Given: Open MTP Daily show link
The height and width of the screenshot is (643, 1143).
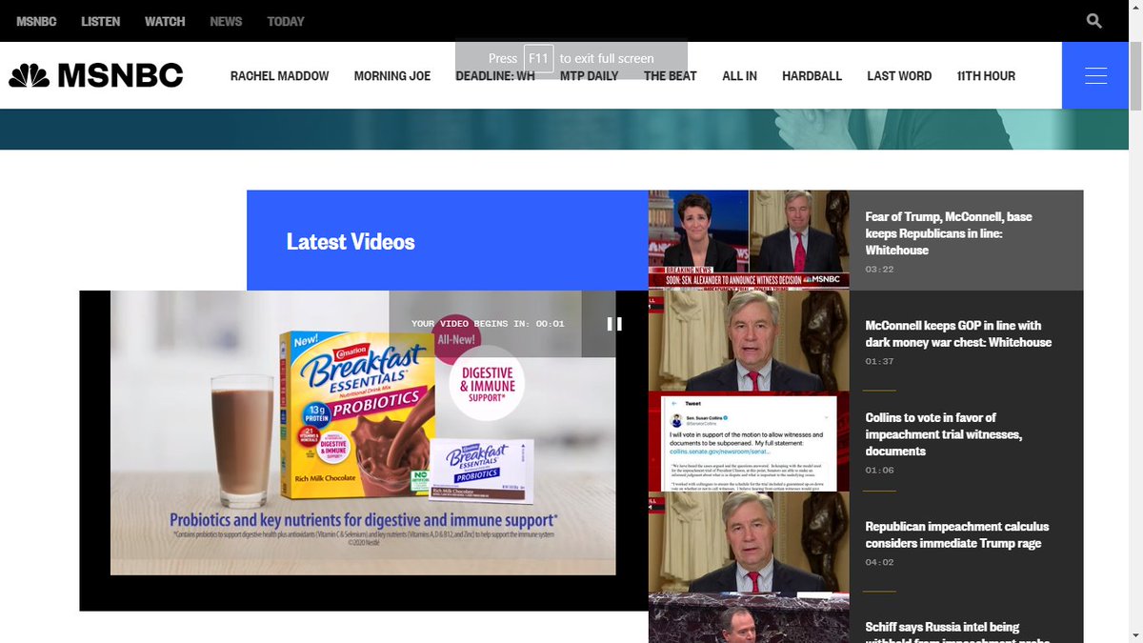Looking at the screenshot, I should coord(589,75).
